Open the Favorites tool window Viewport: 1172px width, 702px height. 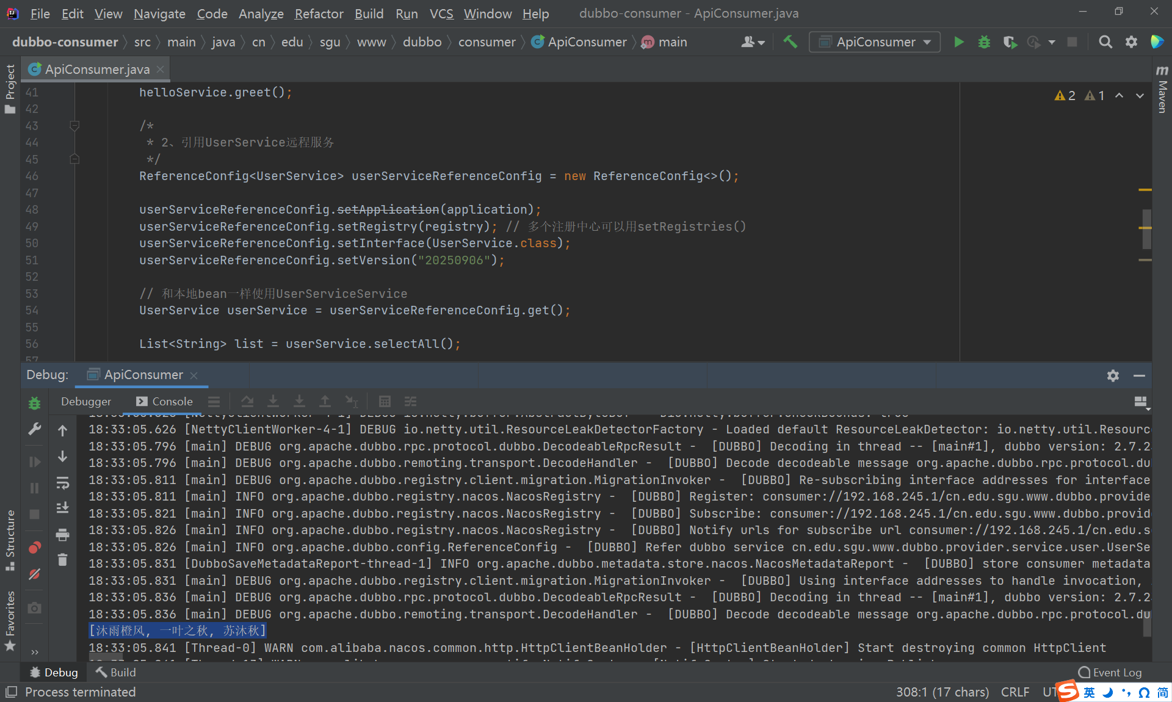point(10,620)
